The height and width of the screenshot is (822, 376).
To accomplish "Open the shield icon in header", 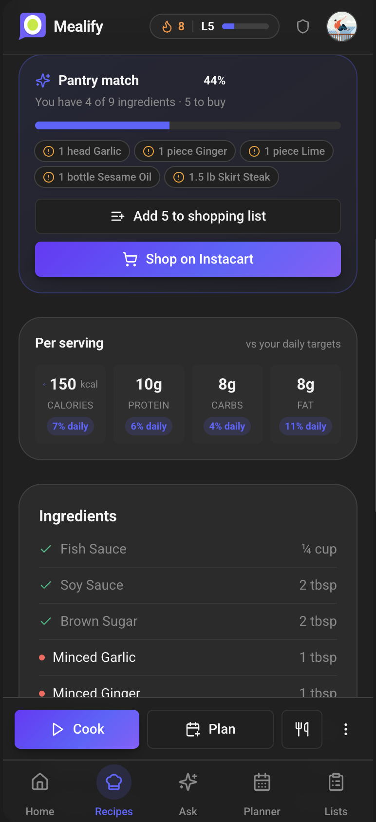I will [x=303, y=26].
